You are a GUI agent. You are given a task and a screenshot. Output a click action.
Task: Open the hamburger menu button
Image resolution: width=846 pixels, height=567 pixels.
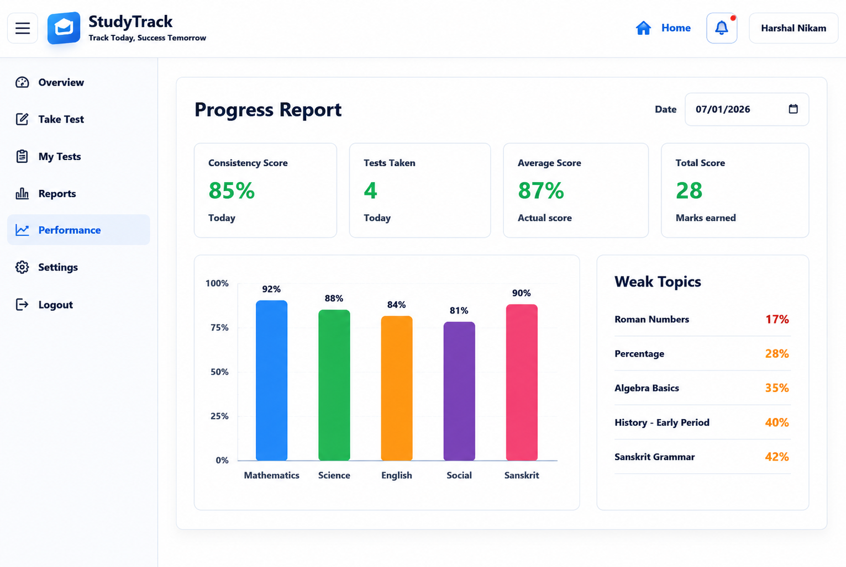tap(23, 28)
